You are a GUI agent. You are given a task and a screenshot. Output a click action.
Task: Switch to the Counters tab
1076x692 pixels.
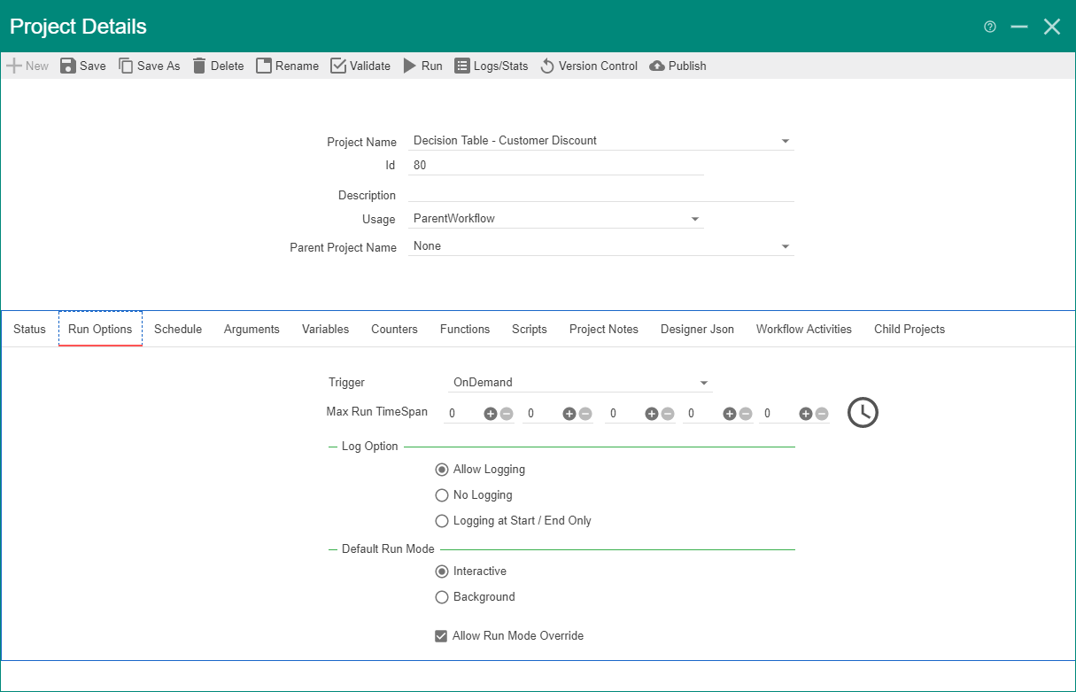point(394,329)
